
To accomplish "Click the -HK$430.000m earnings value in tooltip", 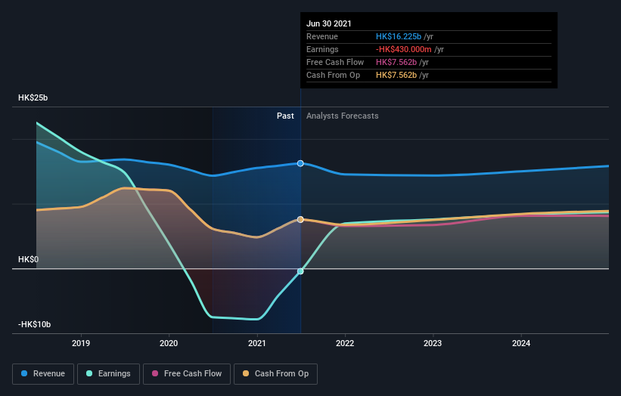I will (404, 49).
